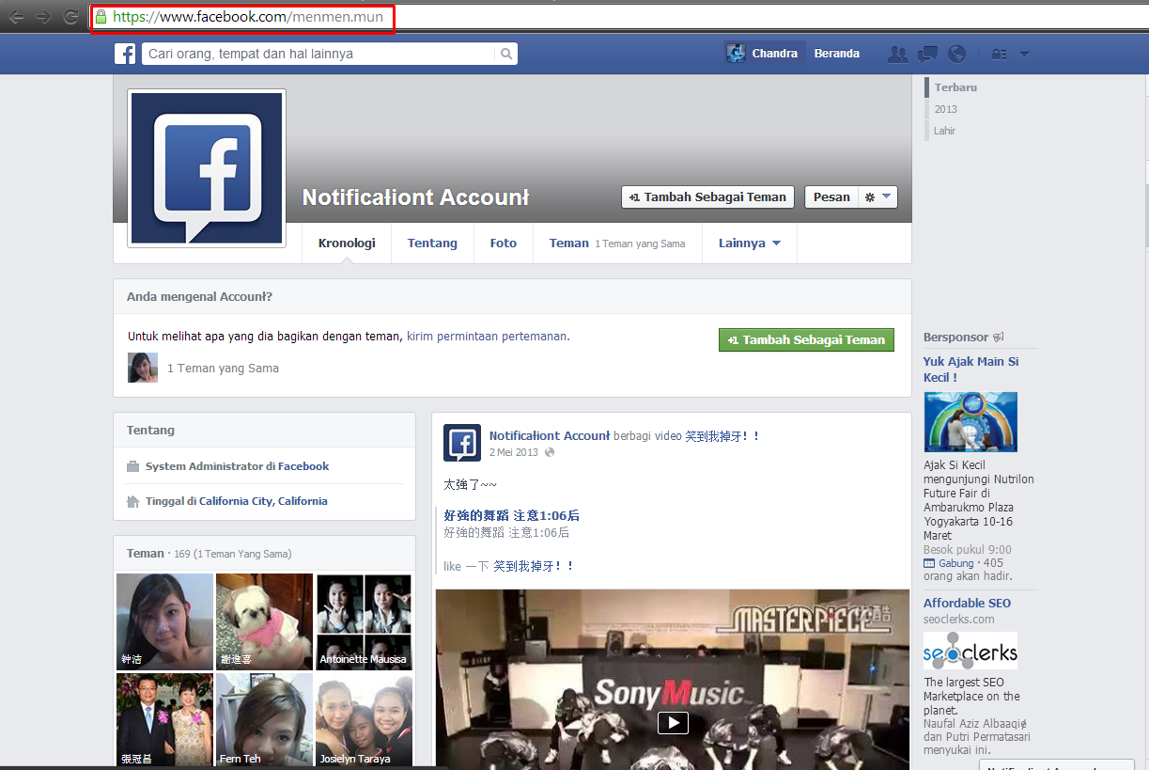Open Antoinette Mausisa friend thumbnail
Viewport: 1149px width, 770px height.
[x=365, y=621]
